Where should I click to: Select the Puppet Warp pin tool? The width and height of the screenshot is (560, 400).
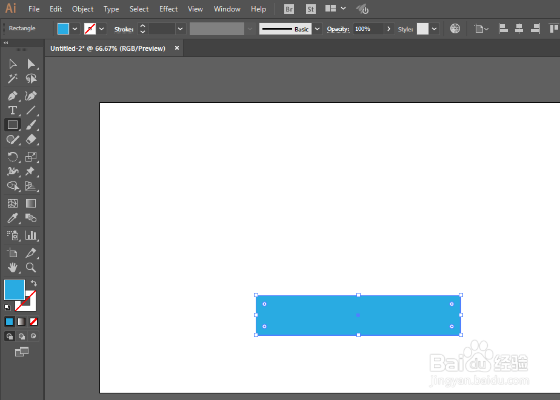coord(31,171)
